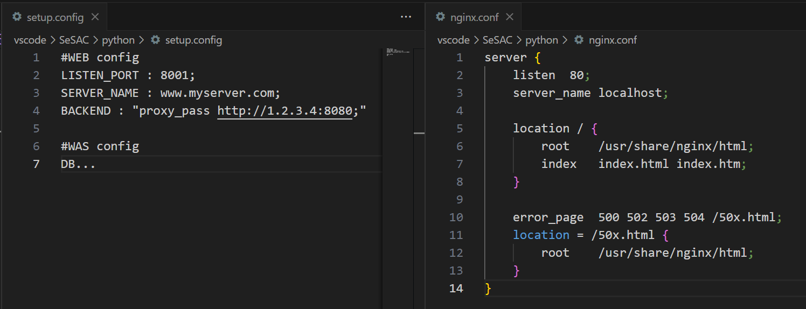Click the gear icon on nginx.conf tab
This screenshot has height=309, width=806.
[x=441, y=17]
